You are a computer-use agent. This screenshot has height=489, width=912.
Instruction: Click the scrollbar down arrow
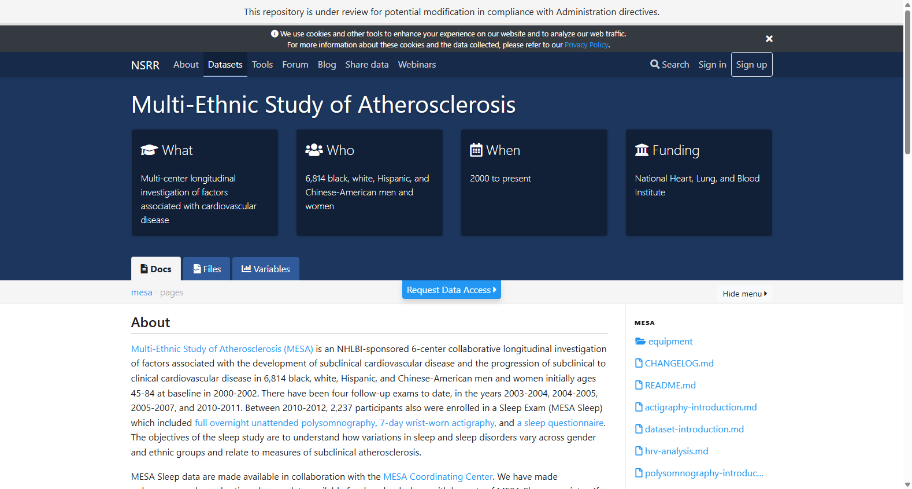[907, 484]
